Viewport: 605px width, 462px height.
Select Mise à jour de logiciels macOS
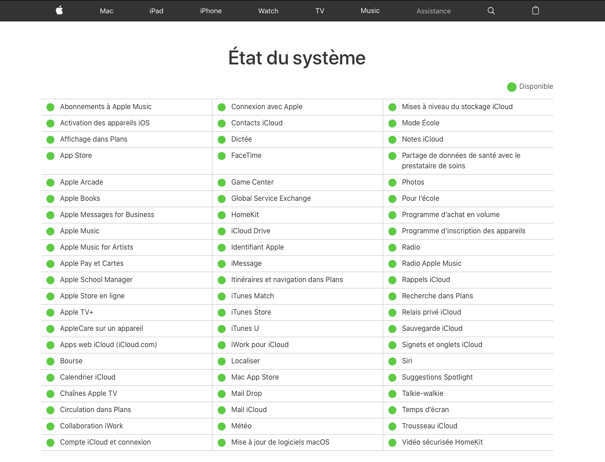tap(280, 442)
